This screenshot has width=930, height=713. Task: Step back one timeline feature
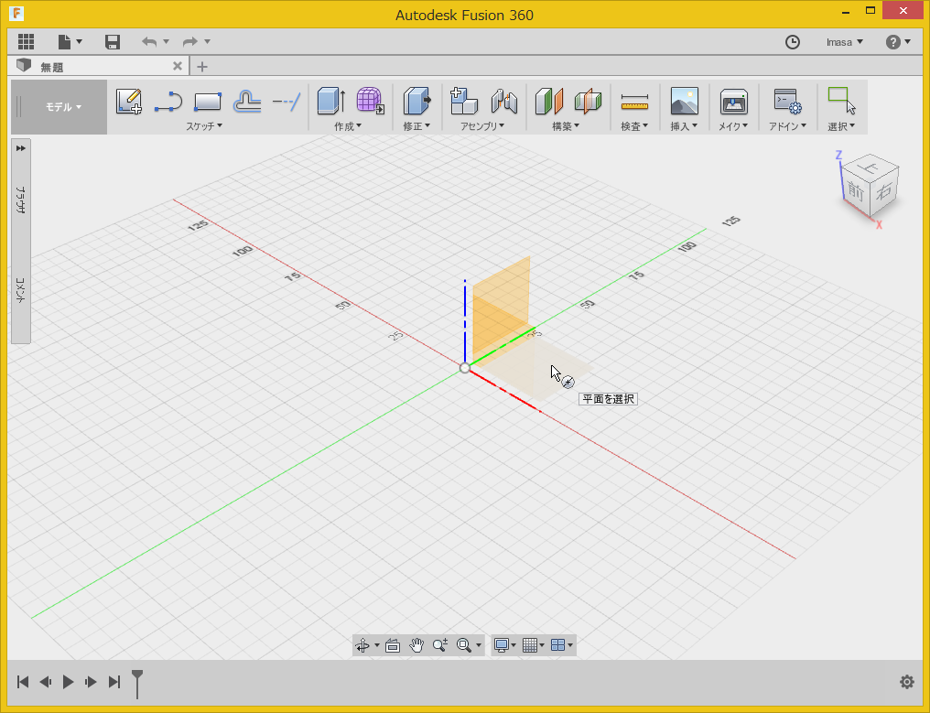46,682
